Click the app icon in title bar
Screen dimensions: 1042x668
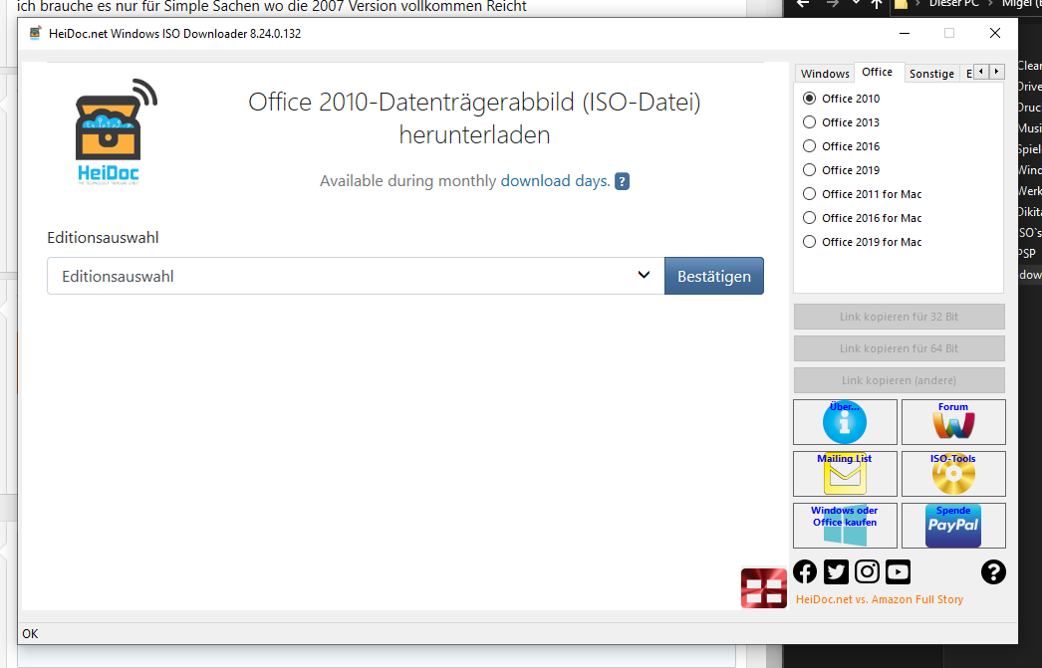point(35,33)
